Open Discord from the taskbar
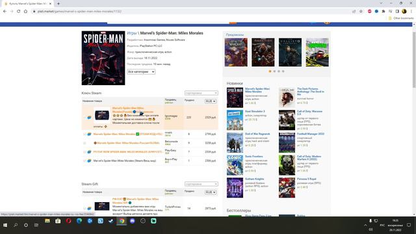This screenshot has width=416, height=234. (x=133, y=221)
